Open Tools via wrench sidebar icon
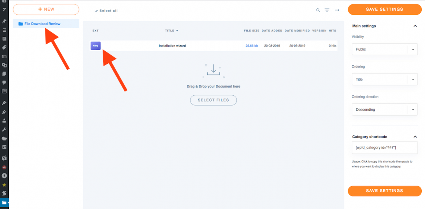425x209 pixels. click(x=4, y=129)
